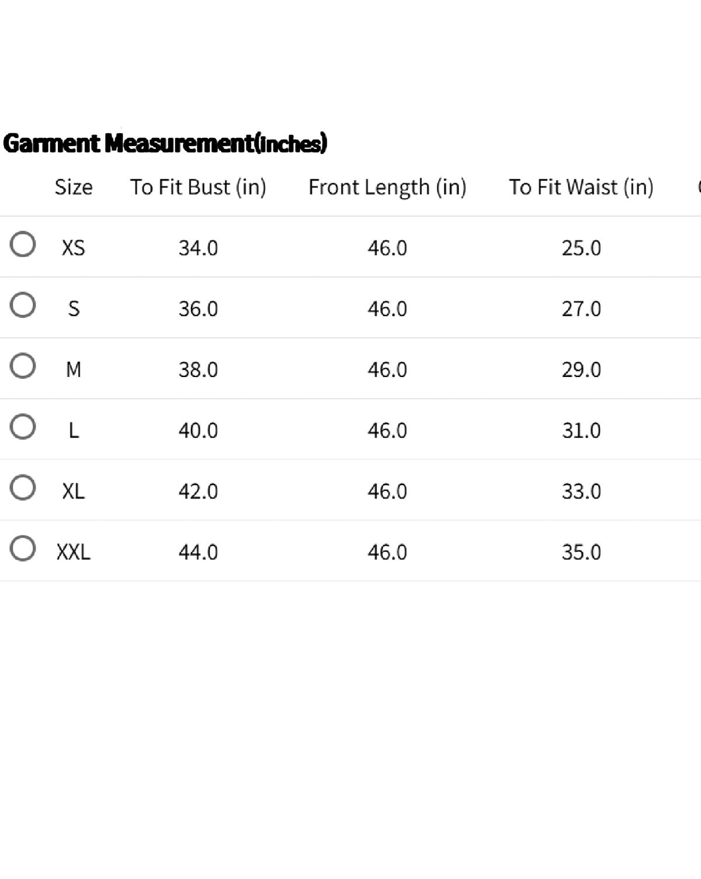Click the XS size label text
The height and width of the screenshot is (879, 701).
tap(74, 248)
